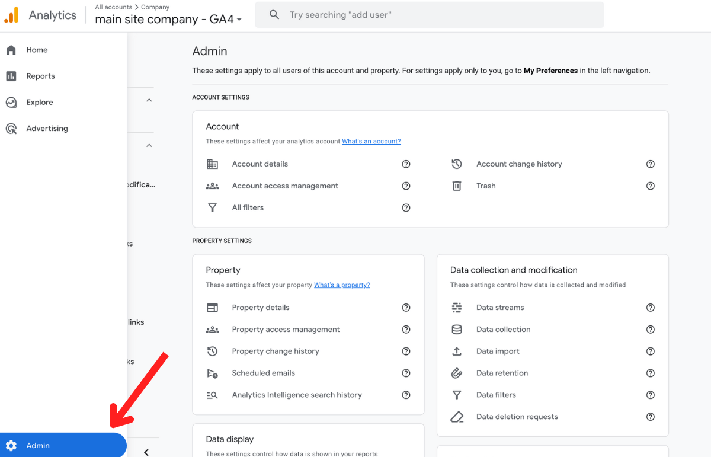
Task: Open Data retention
Action: [502, 373]
